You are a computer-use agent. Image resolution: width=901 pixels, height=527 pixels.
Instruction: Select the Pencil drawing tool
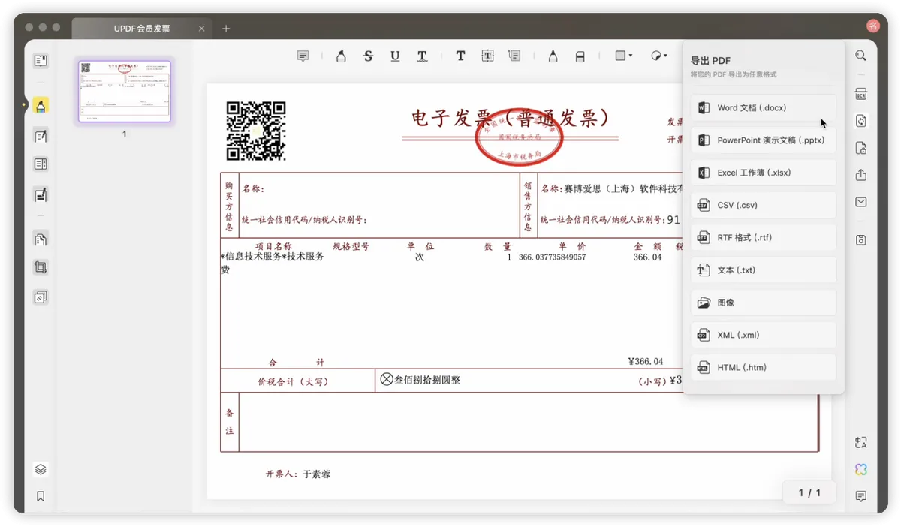[553, 56]
